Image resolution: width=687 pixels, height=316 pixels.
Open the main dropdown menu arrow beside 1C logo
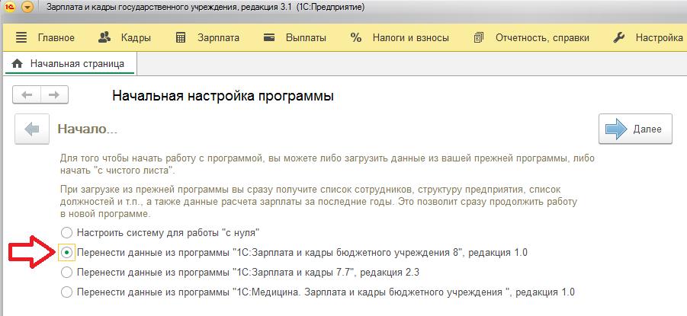tap(27, 8)
